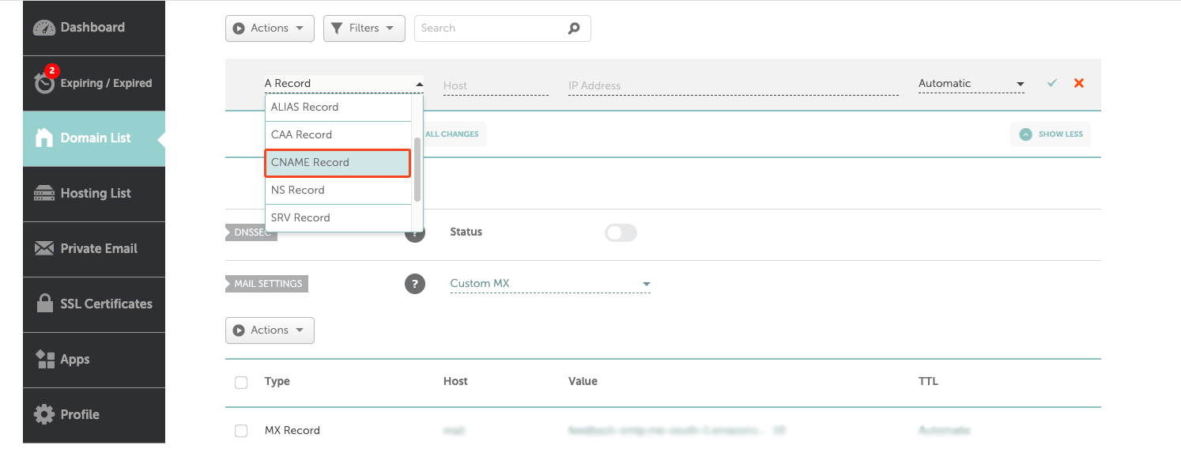Click the Private Email envelope icon
The image size is (1181, 453).
44,248
